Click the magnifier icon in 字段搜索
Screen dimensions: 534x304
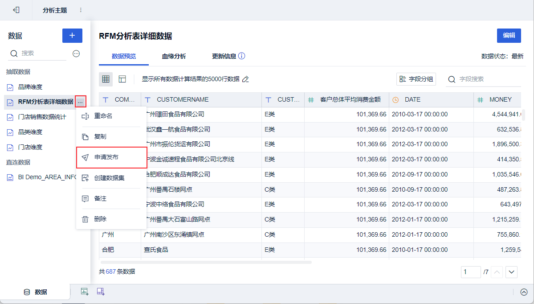tap(452, 79)
